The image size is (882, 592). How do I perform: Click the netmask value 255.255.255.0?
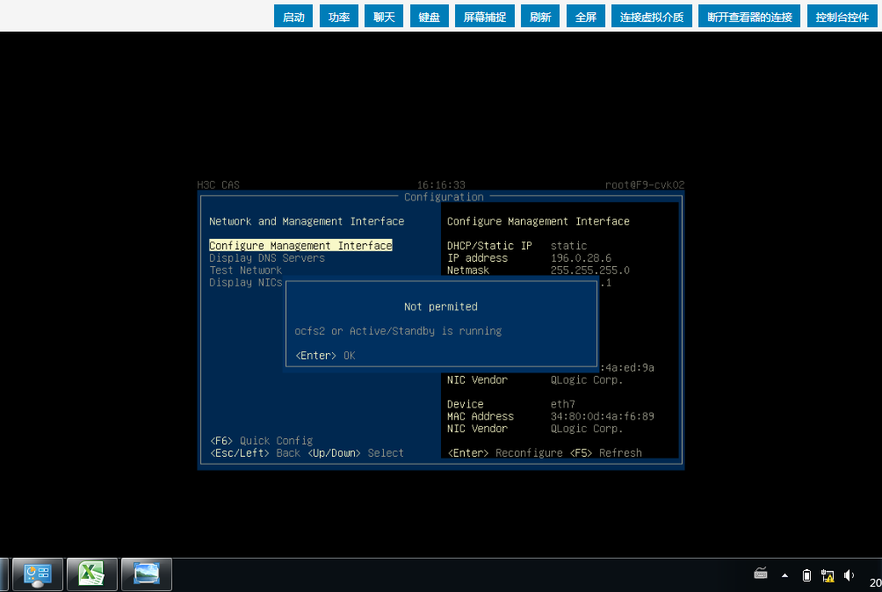click(x=590, y=271)
